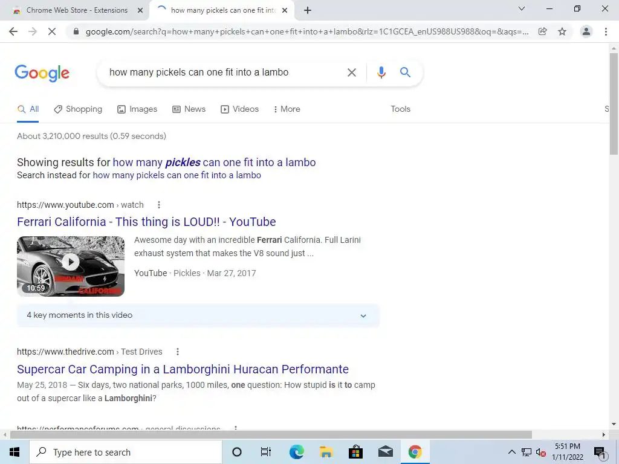
Task: Open Task View on the taskbar
Action: pos(266,452)
